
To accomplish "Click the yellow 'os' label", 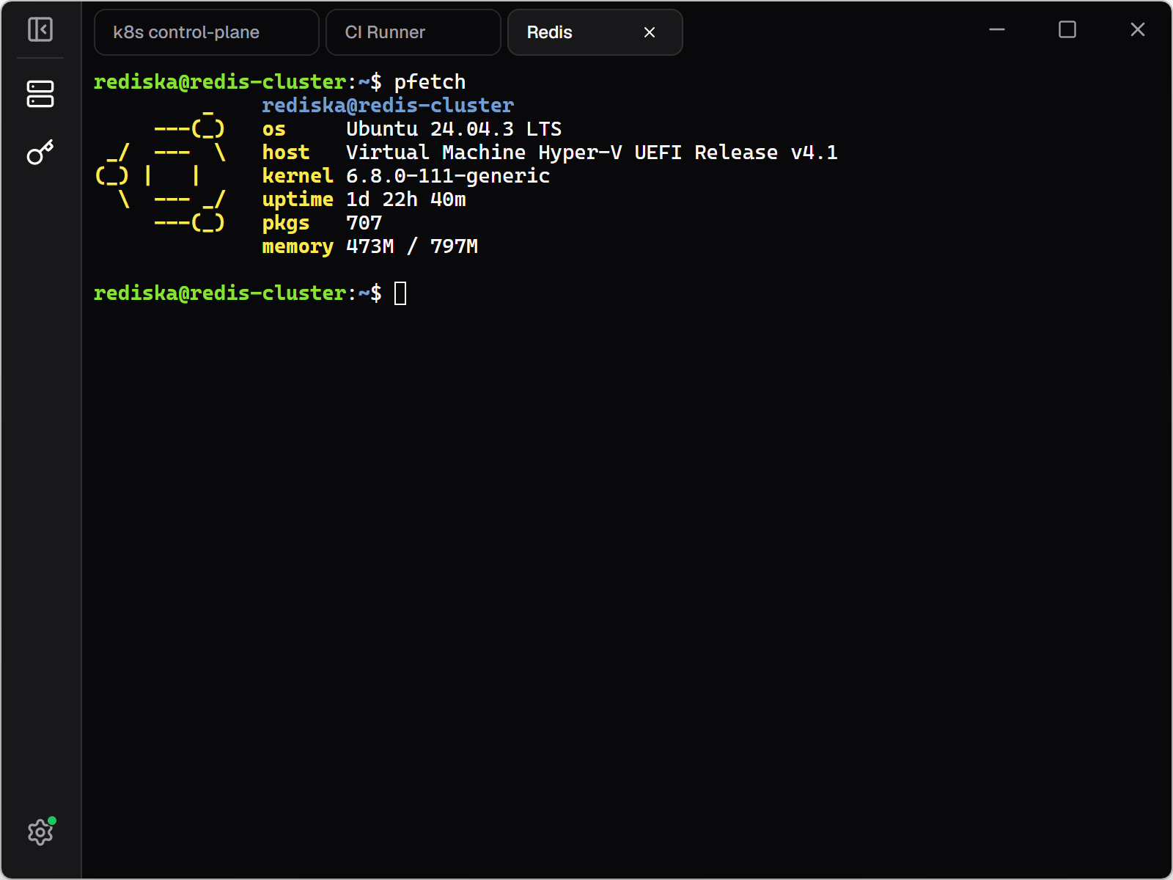I will click(x=274, y=129).
